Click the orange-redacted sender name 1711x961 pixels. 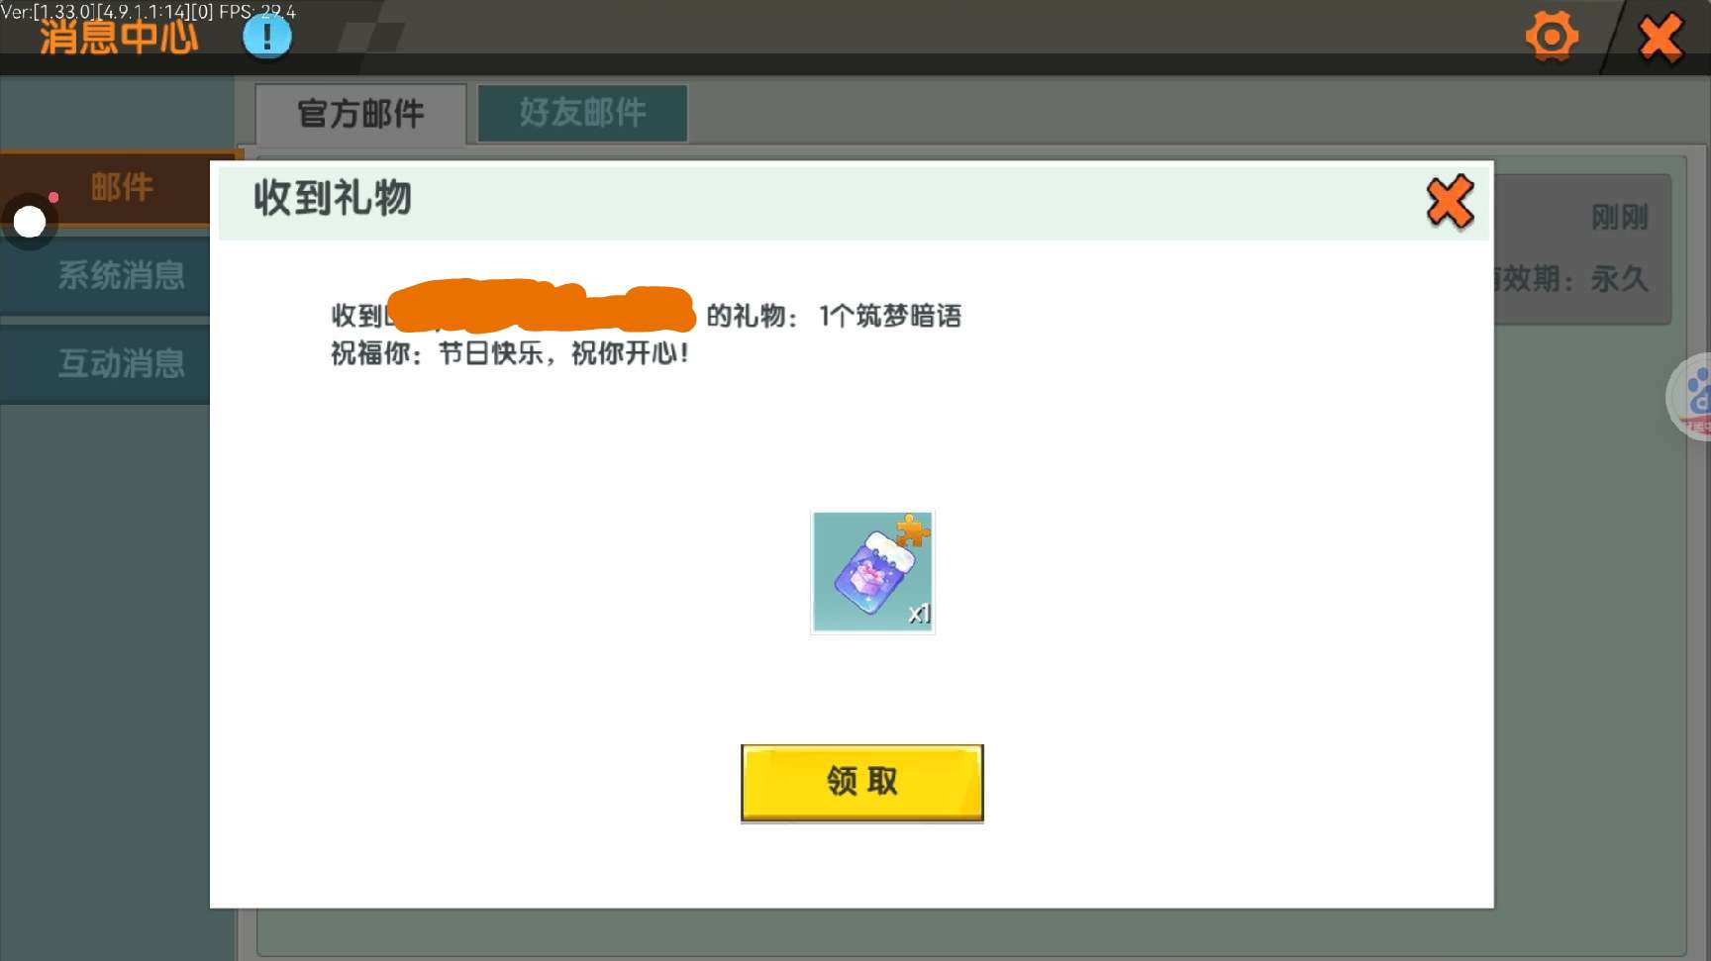542,307
